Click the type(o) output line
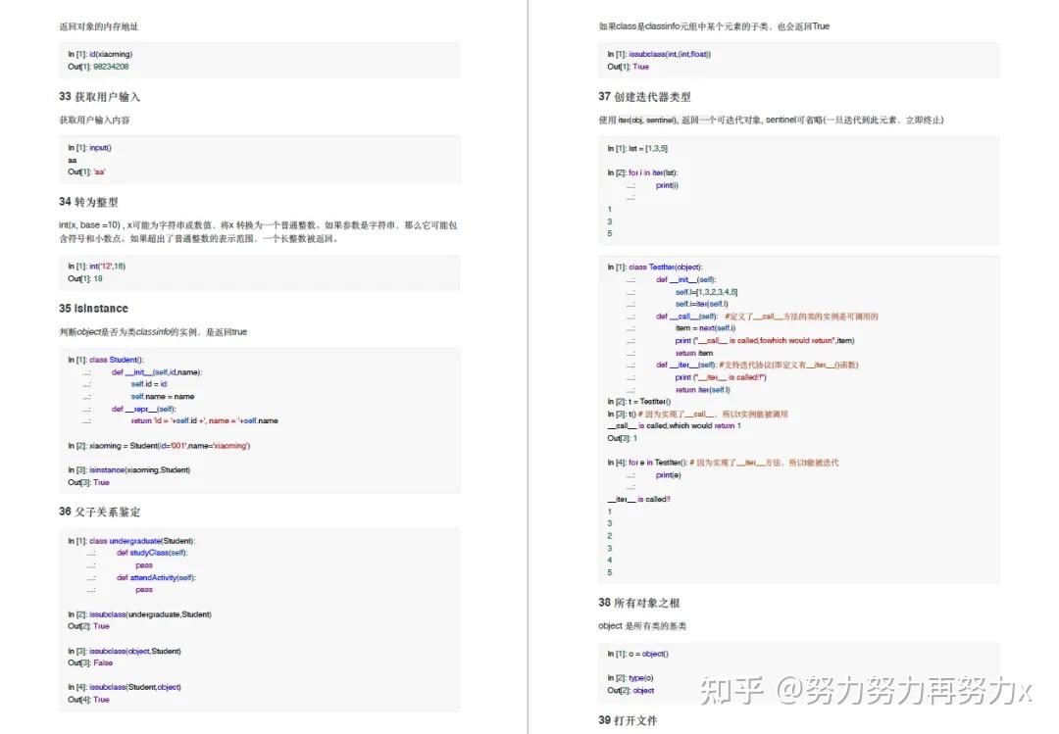 click(632, 677)
